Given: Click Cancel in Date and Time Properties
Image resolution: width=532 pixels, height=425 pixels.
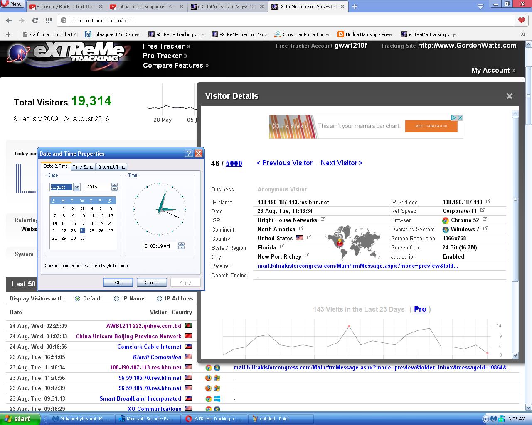Looking at the screenshot, I should click(x=151, y=283).
